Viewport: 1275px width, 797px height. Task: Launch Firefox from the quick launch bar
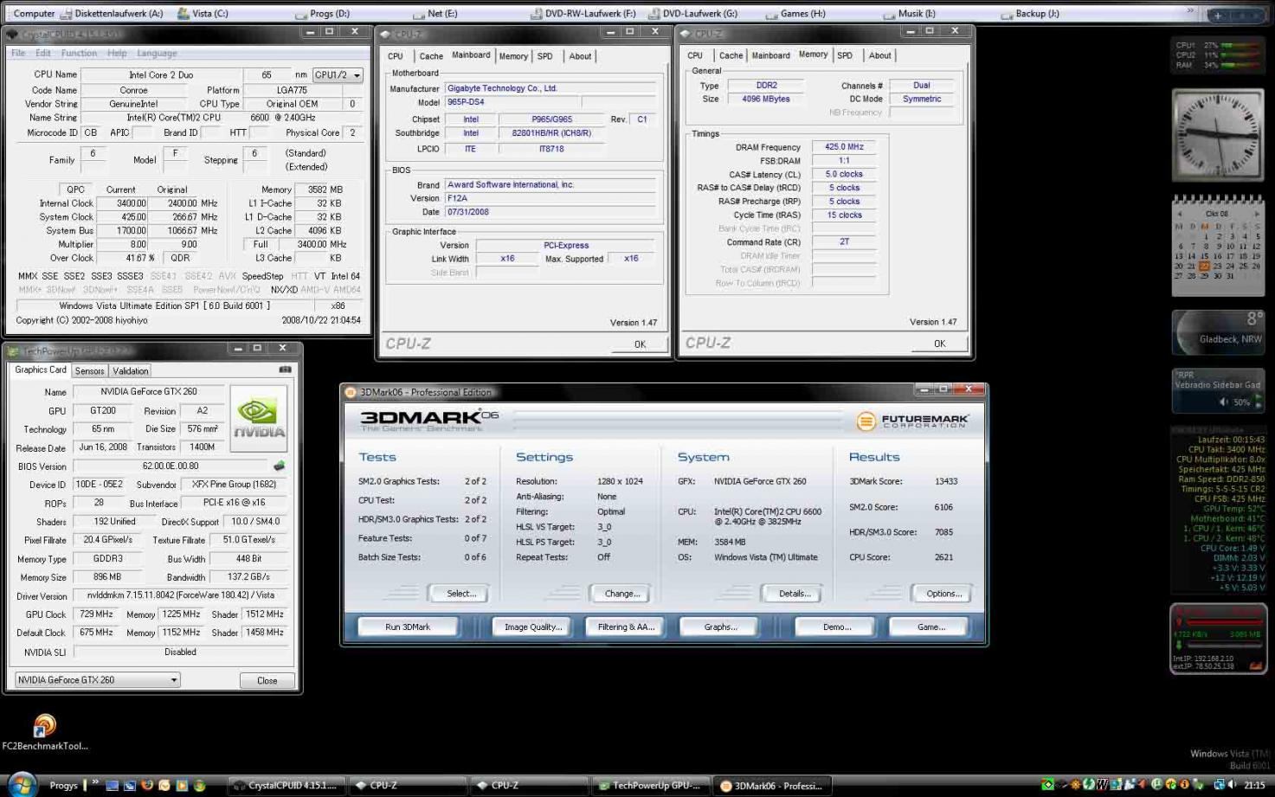pyautogui.click(x=147, y=786)
